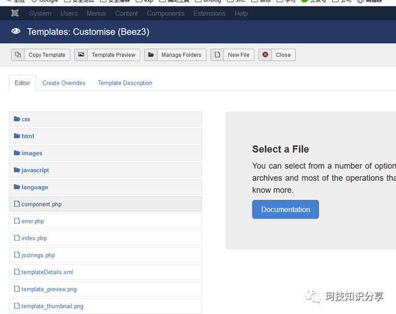Switch to the Editor tab

[x=22, y=83]
